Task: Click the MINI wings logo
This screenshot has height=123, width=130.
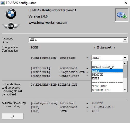Action: coord(11,26)
